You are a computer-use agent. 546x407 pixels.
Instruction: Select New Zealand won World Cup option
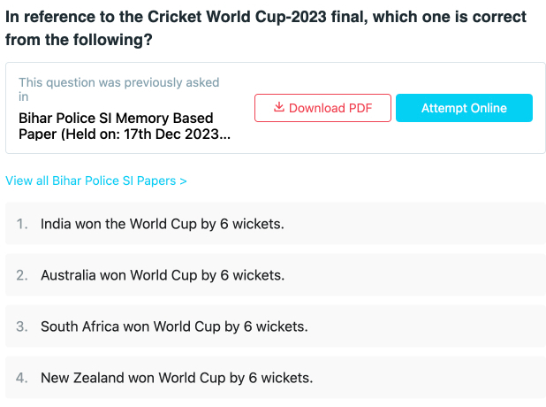click(x=276, y=378)
